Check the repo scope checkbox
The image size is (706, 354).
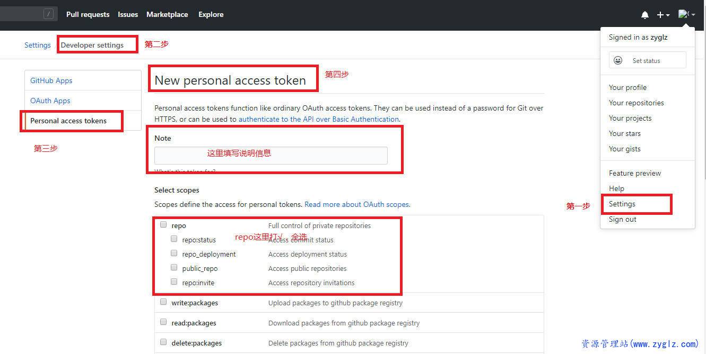[x=163, y=224]
